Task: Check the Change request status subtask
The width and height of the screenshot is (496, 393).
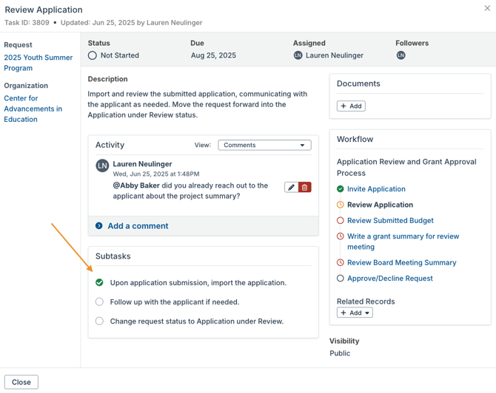Action: (99, 321)
